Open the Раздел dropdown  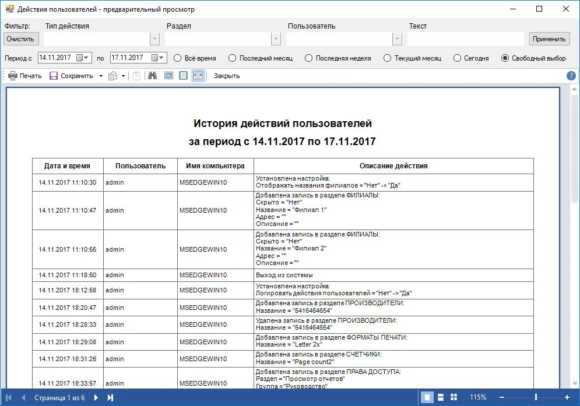click(x=276, y=39)
